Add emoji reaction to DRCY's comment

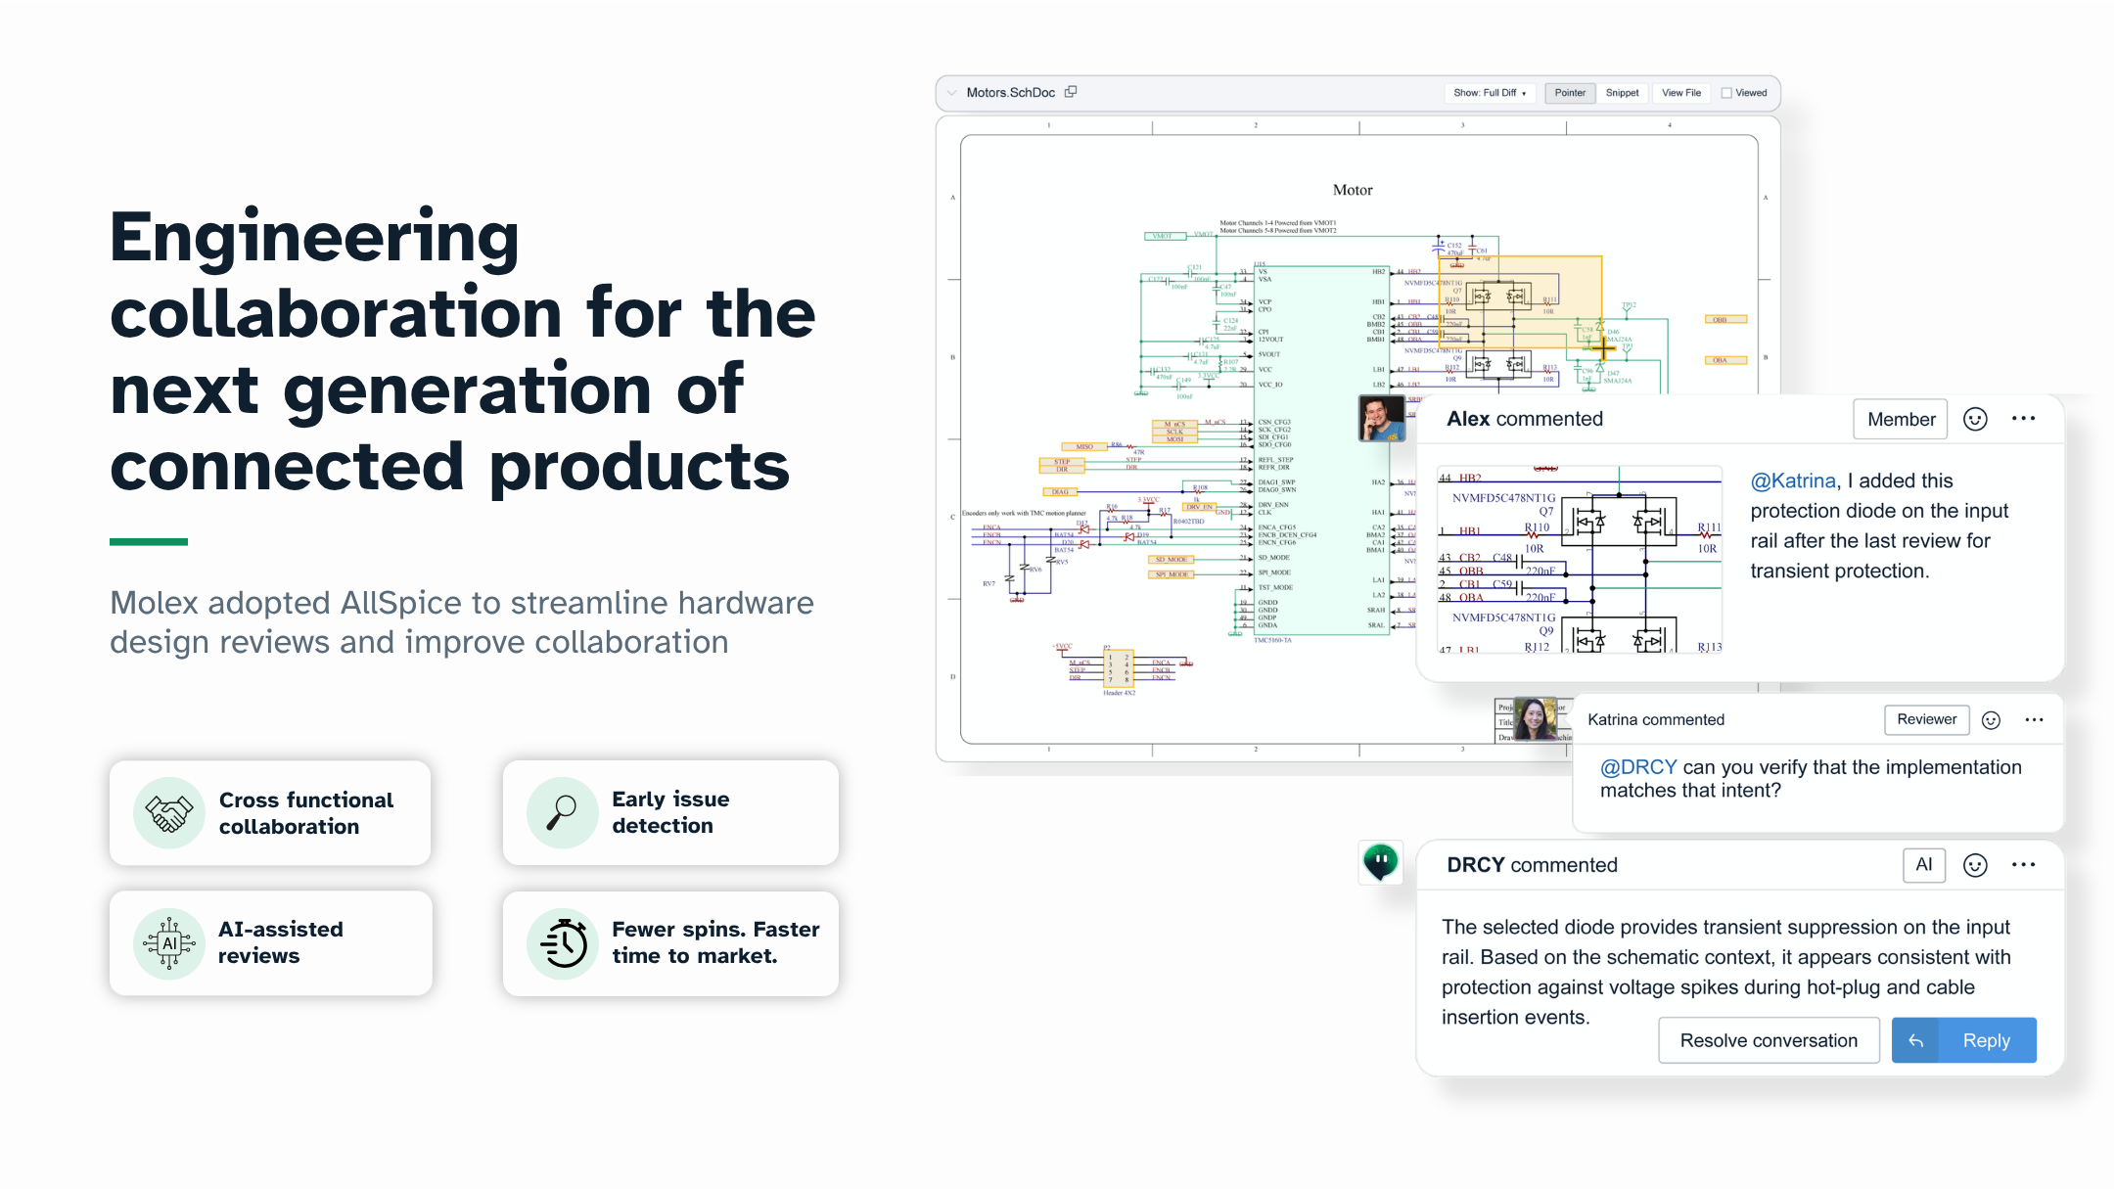point(1975,865)
